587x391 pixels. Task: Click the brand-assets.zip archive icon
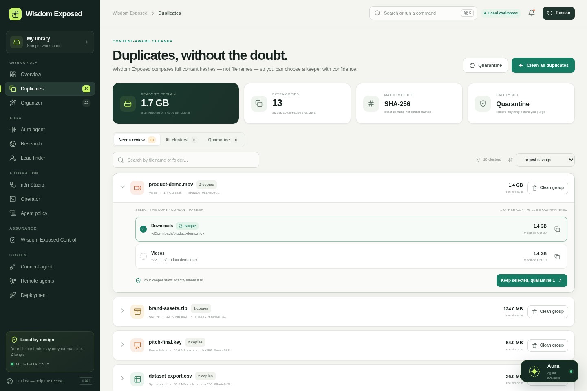point(137,312)
